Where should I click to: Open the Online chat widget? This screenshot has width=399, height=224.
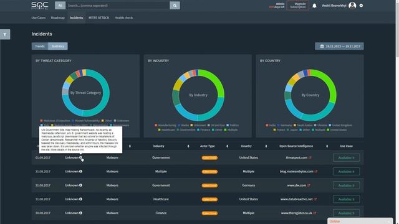coord(360,222)
